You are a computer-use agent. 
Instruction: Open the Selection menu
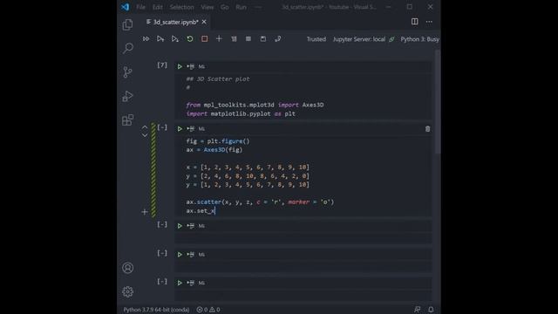[x=181, y=7]
